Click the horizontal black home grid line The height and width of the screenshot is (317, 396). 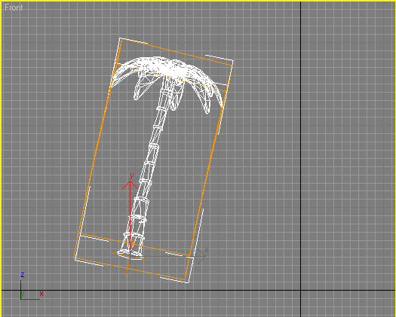(x=198, y=290)
